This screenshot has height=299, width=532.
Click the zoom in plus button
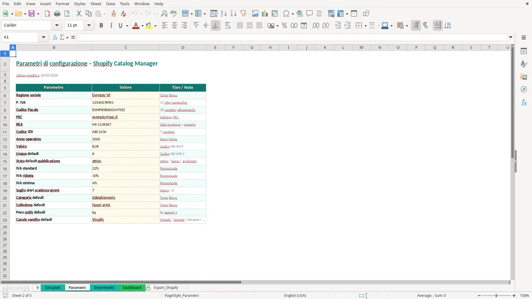(514, 295)
